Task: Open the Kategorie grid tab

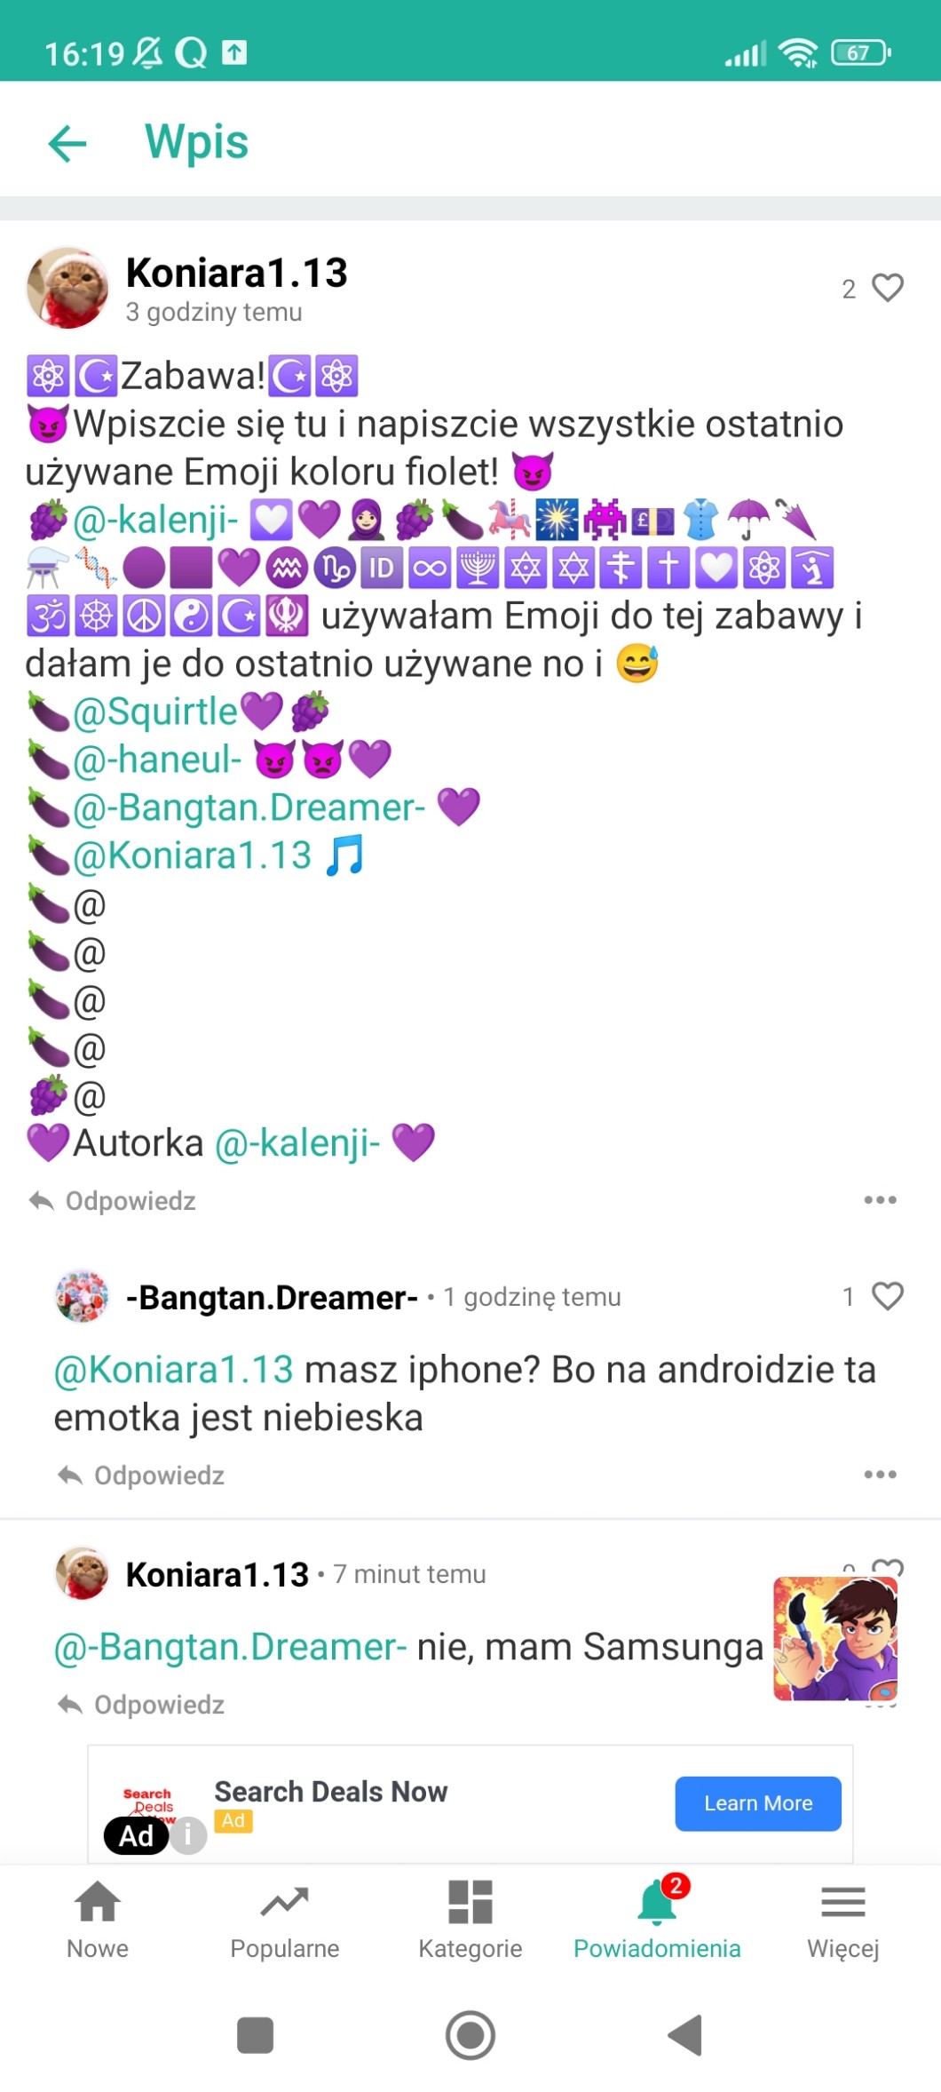Action: click(x=470, y=1919)
